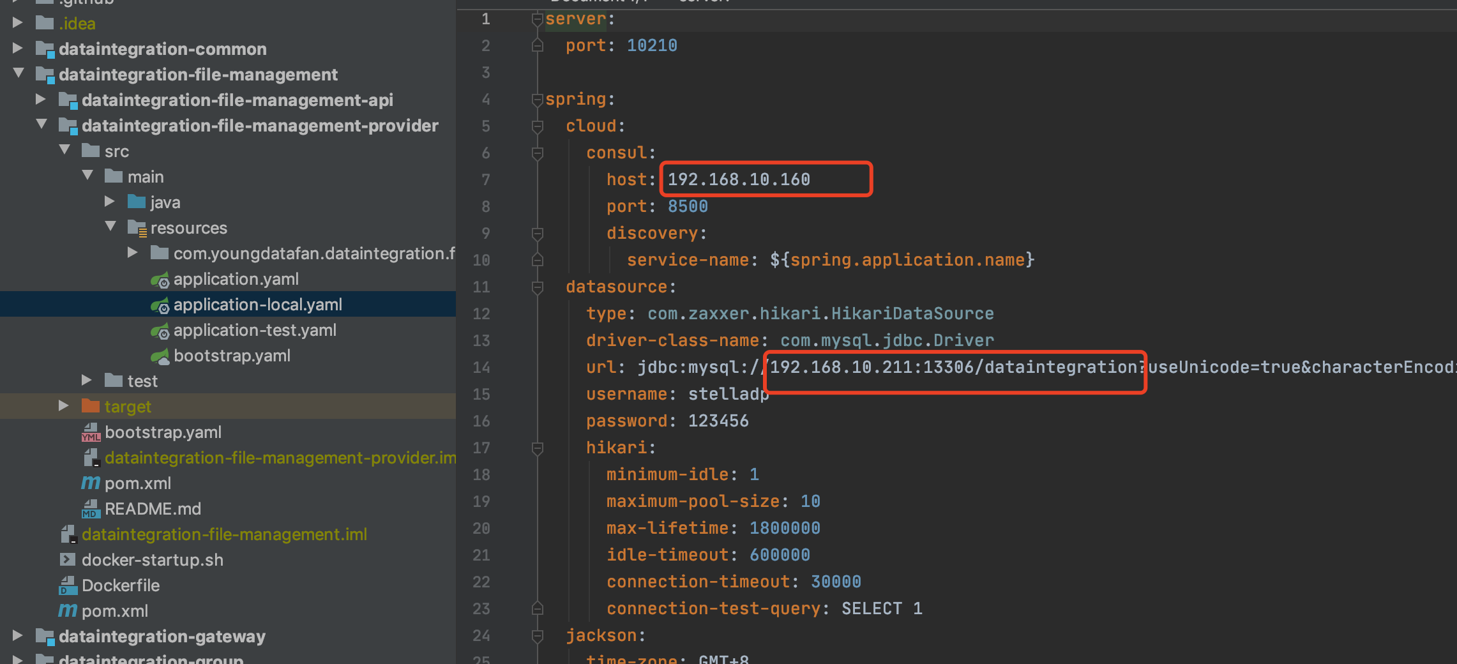Click the resources folder icon
This screenshot has height=664, width=1457.
pyautogui.click(x=137, y=227)
